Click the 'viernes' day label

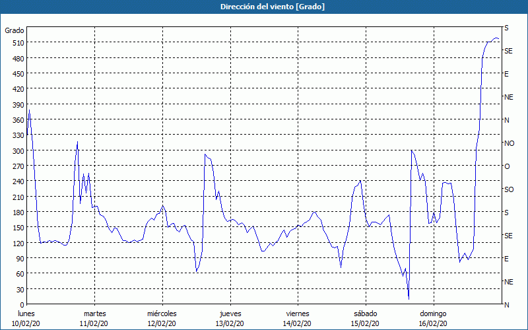tap(298, 313)
